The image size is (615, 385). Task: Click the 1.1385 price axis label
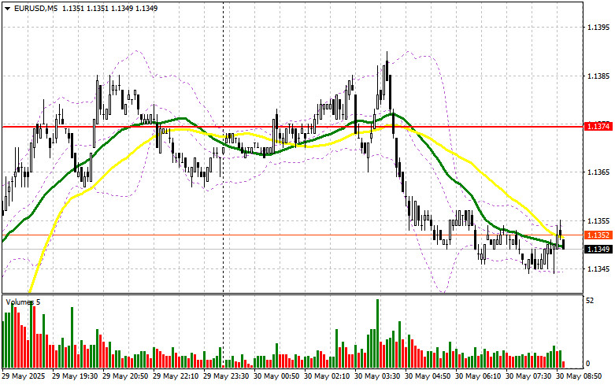pyautogui.click(x=598, y=76)
